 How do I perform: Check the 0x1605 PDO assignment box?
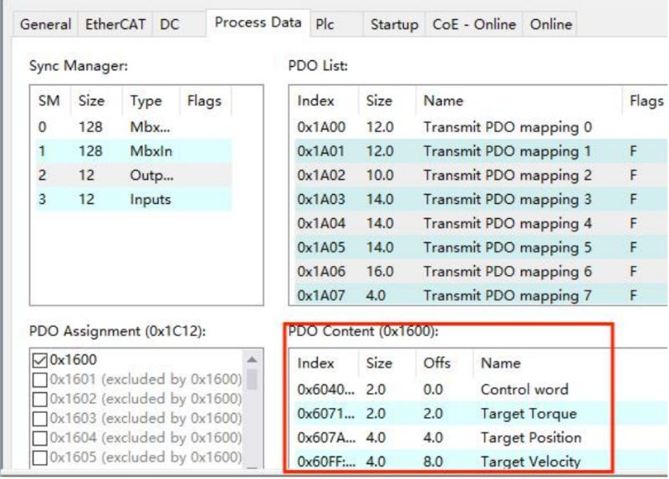tap(39, 457)
